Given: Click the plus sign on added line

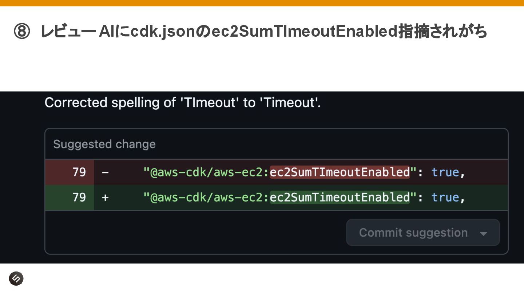Looking at the screenshot, I should (x=105, y=197).
